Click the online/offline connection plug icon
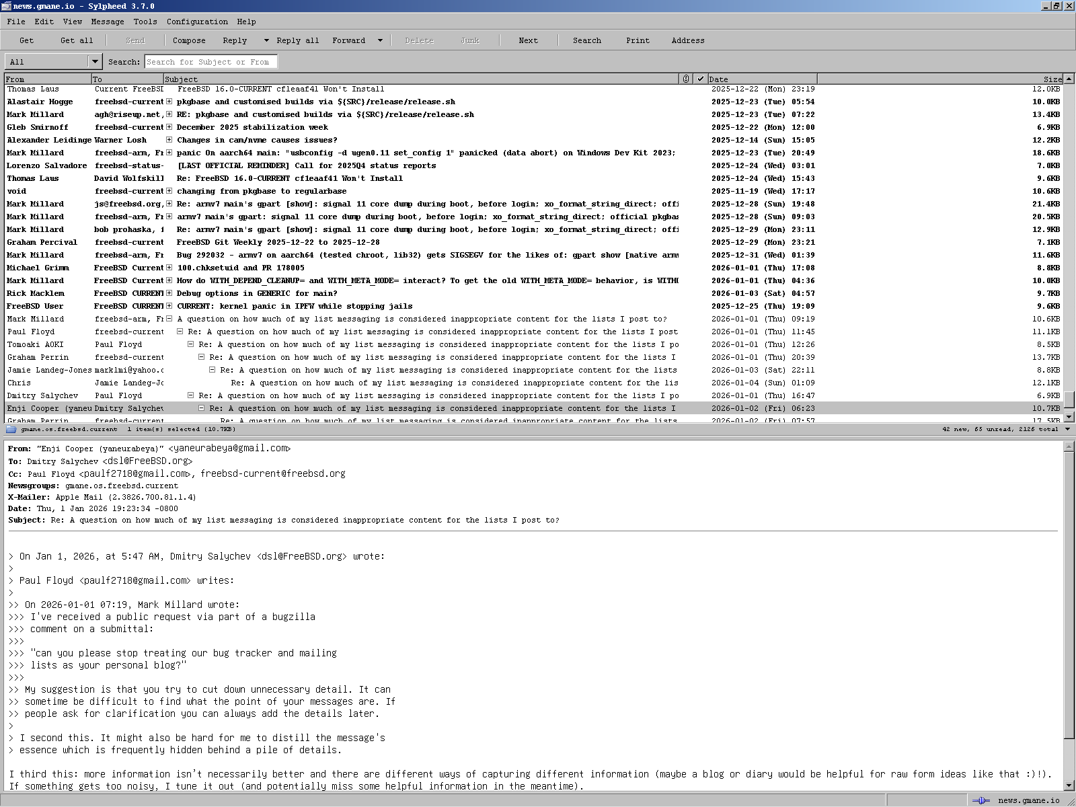 pyautogui.click(x=981, y=800)
